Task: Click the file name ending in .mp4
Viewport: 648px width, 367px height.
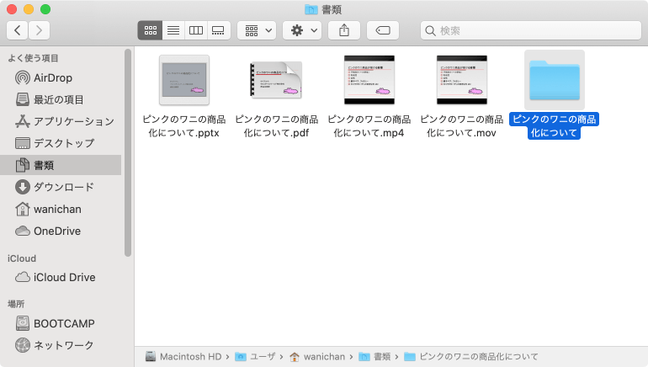Action: point(369,126)
